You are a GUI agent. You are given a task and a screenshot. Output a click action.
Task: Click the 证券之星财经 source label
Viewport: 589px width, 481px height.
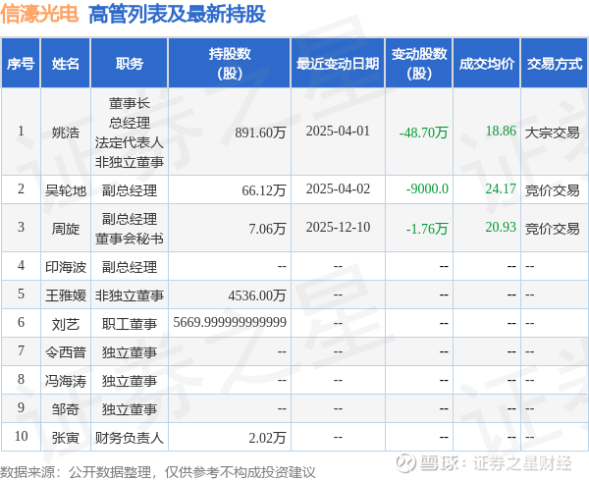click(x=522, y=463)
